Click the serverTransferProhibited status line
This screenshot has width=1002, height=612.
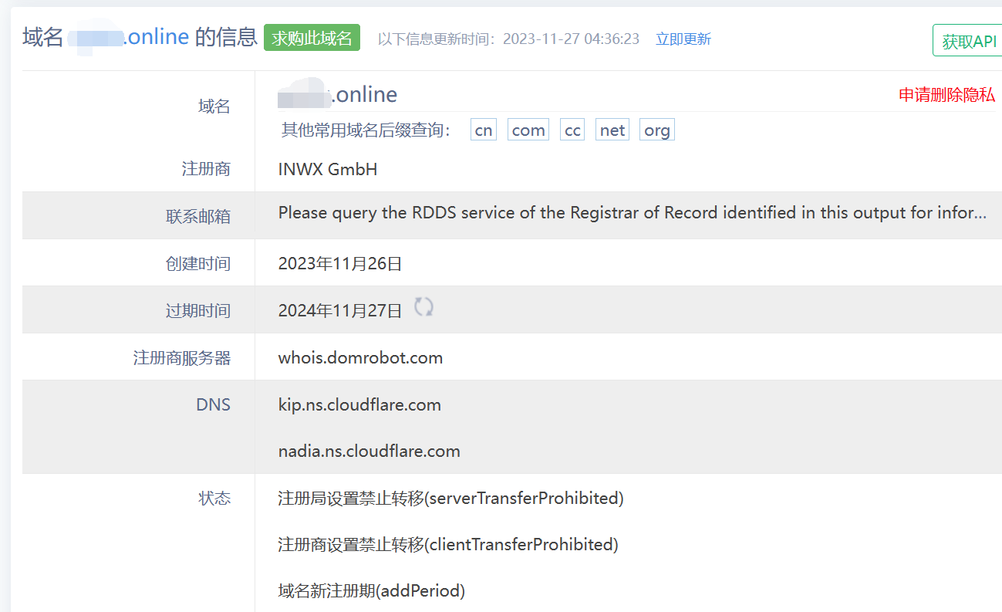[x=450, y=499]
